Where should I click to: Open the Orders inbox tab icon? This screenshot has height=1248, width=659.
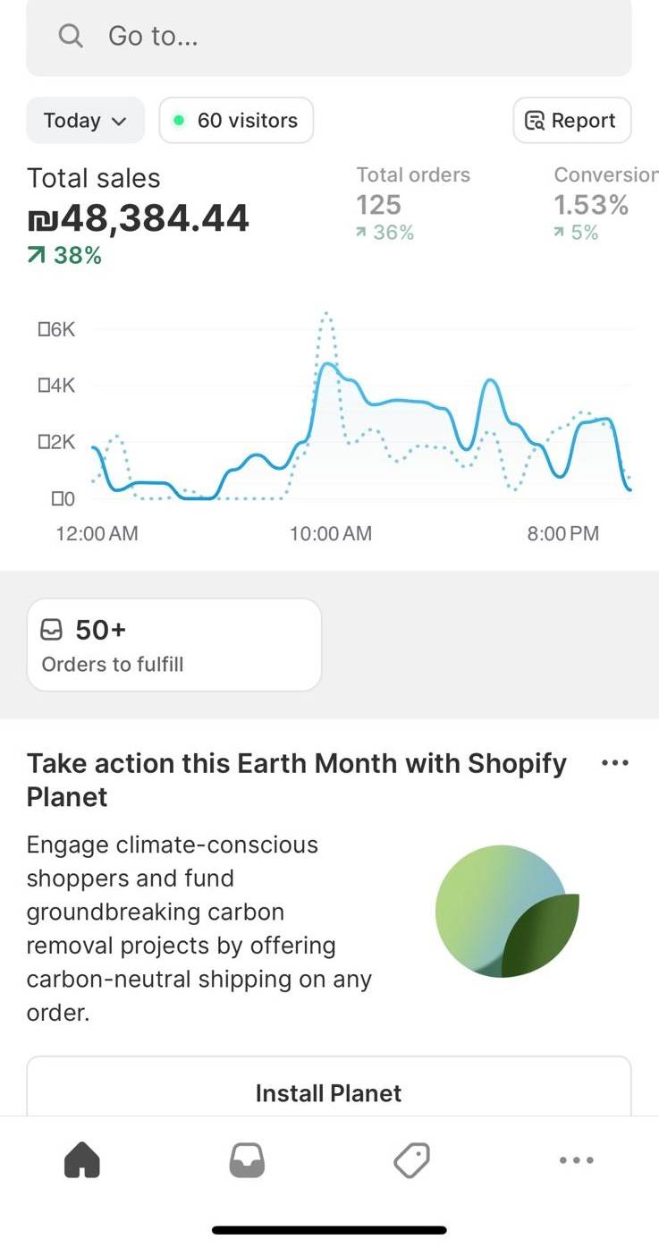[x=247, y=1160]
